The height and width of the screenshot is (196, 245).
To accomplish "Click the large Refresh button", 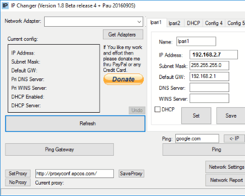I will click(75, 124).
